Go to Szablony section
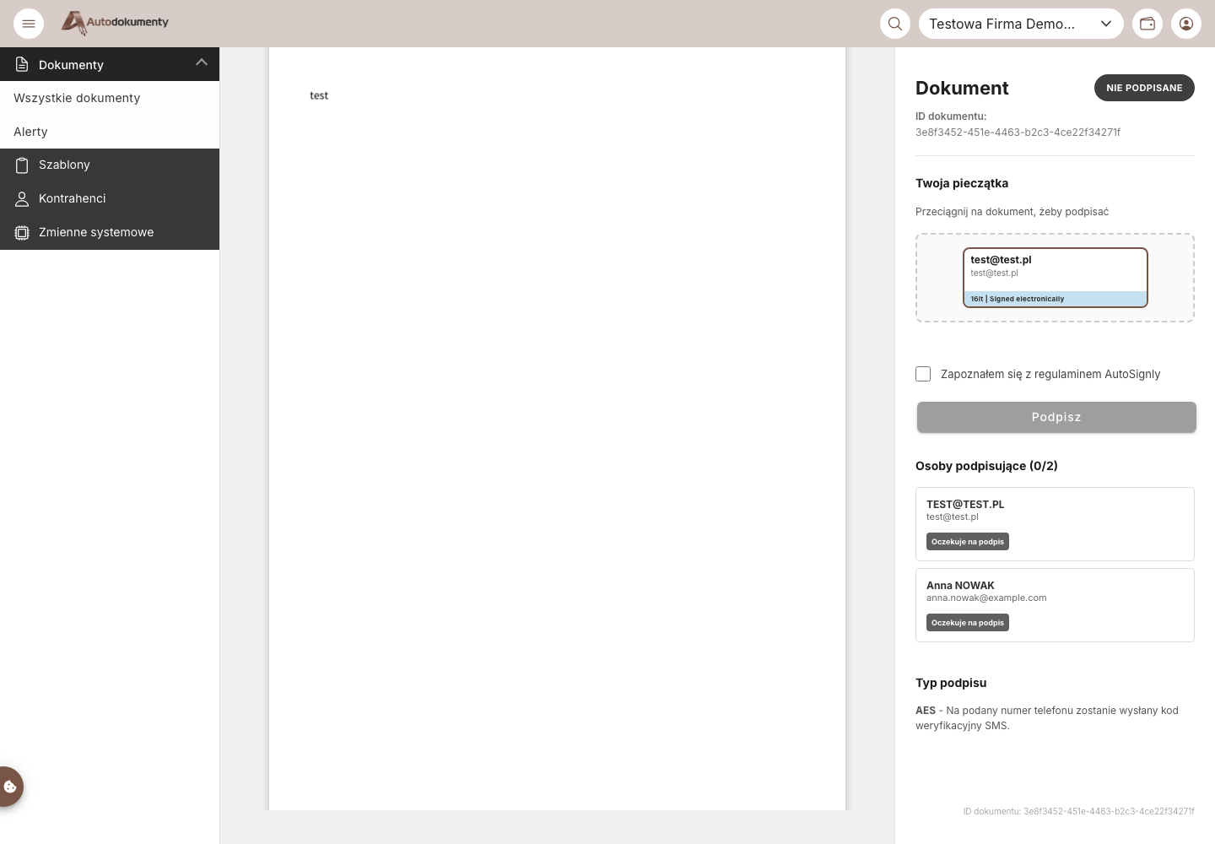 pyautogui.click(x=110, y=165)
